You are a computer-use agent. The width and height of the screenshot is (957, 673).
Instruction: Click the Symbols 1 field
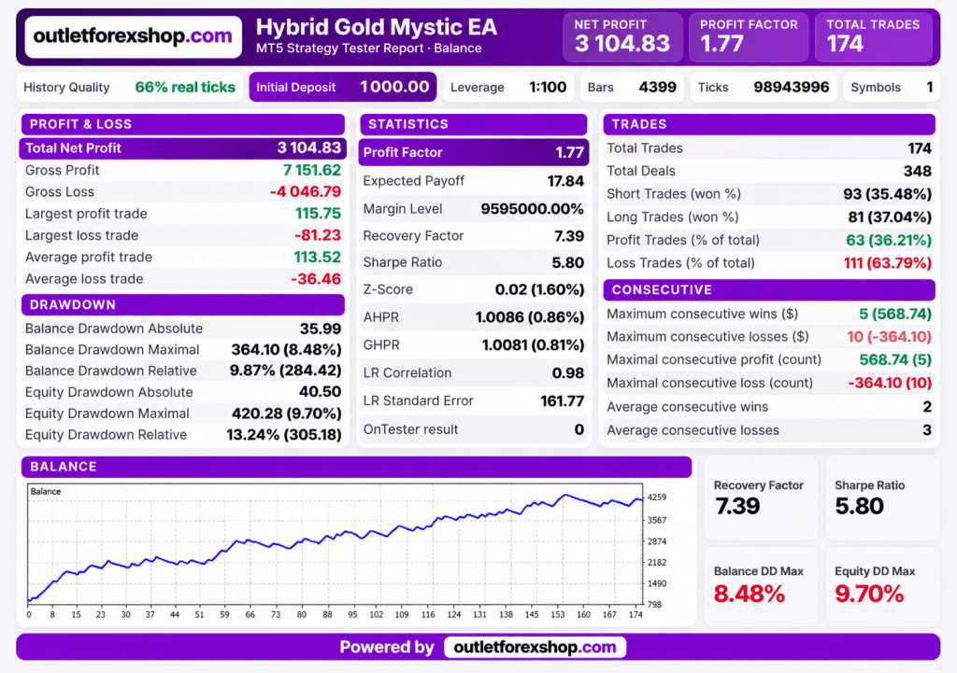click(x=892, y=87)
